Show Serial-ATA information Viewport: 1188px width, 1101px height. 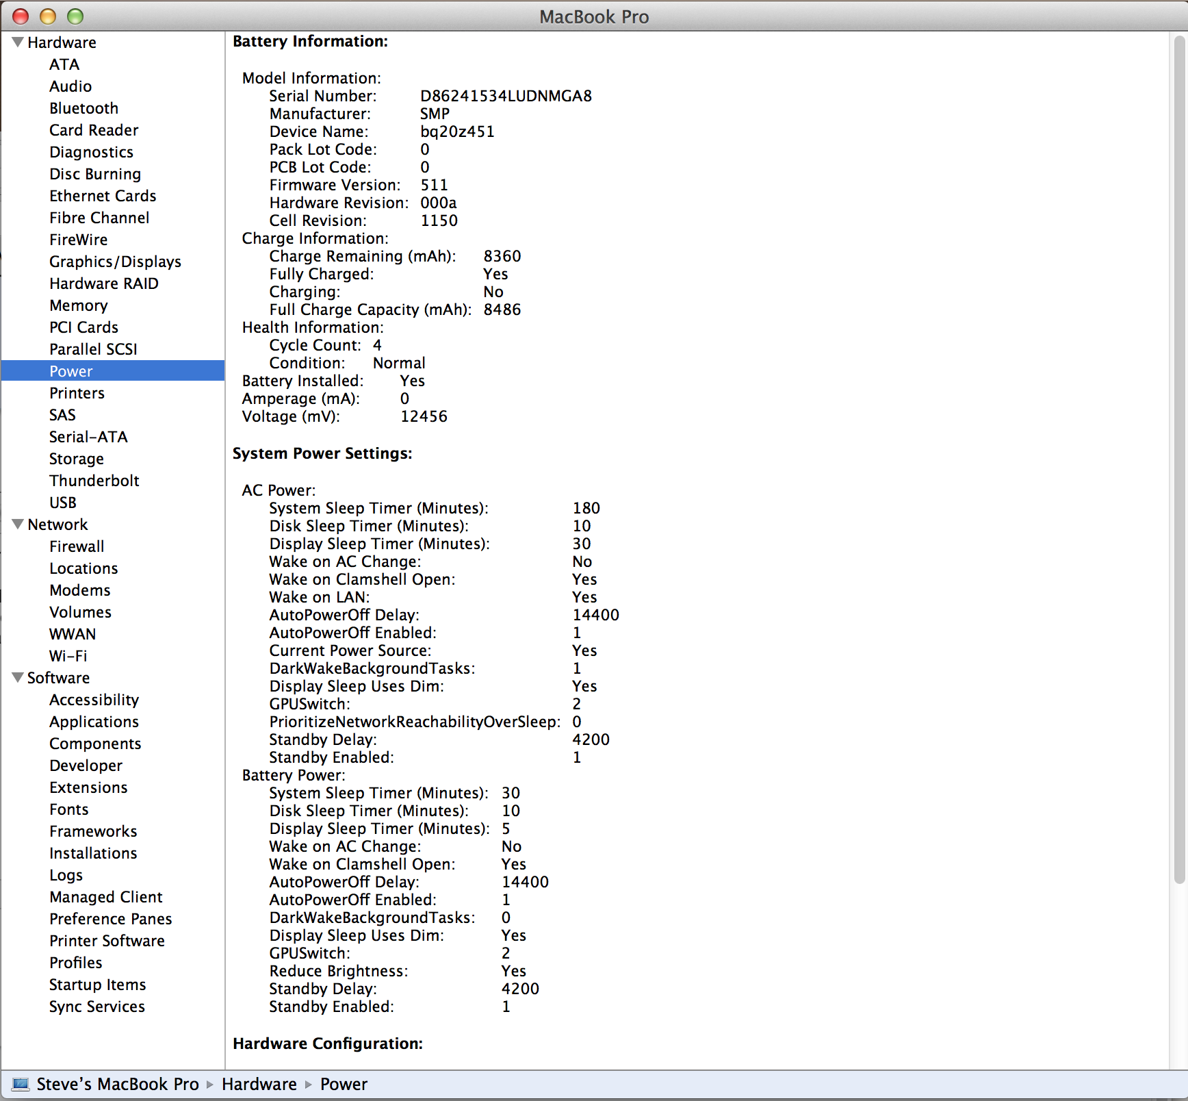pos(88,437)
